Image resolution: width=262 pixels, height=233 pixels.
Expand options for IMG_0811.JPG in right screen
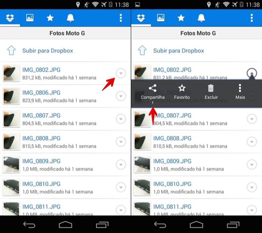click(252, 210)
